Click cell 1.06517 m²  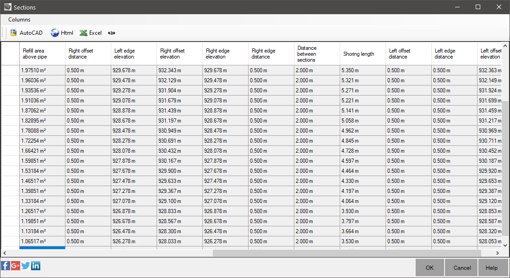click(x=42, y=241)
